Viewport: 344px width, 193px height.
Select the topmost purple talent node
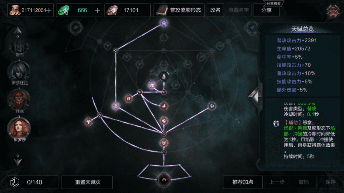164,23
